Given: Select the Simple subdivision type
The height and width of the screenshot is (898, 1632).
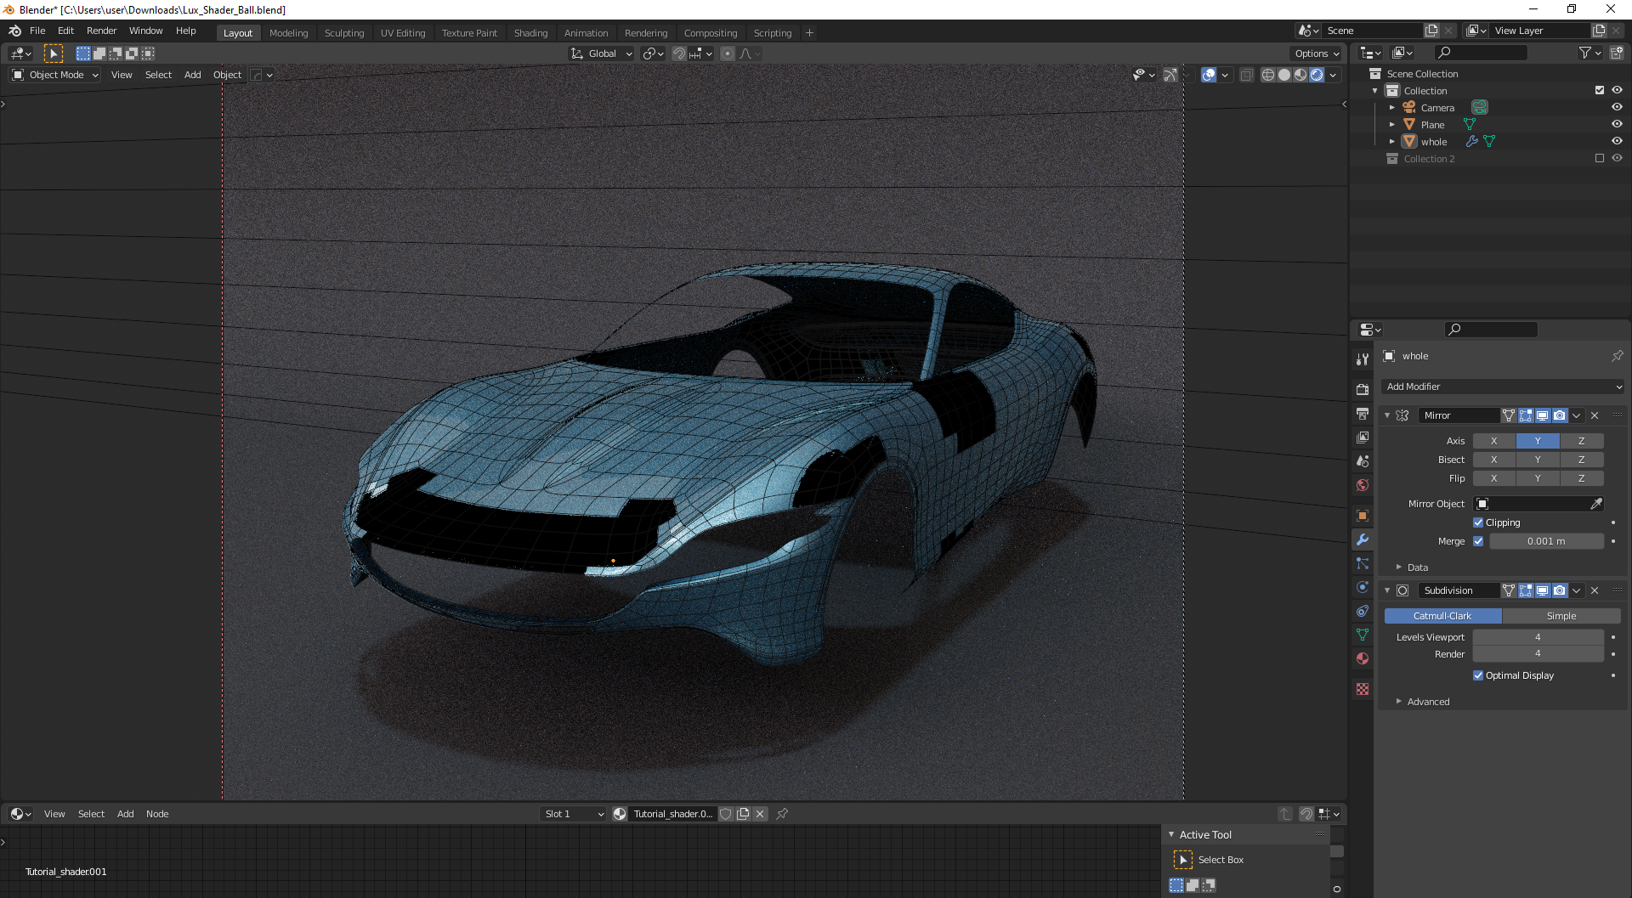Looking at the screenshot, I should (x=1561, y=616).
